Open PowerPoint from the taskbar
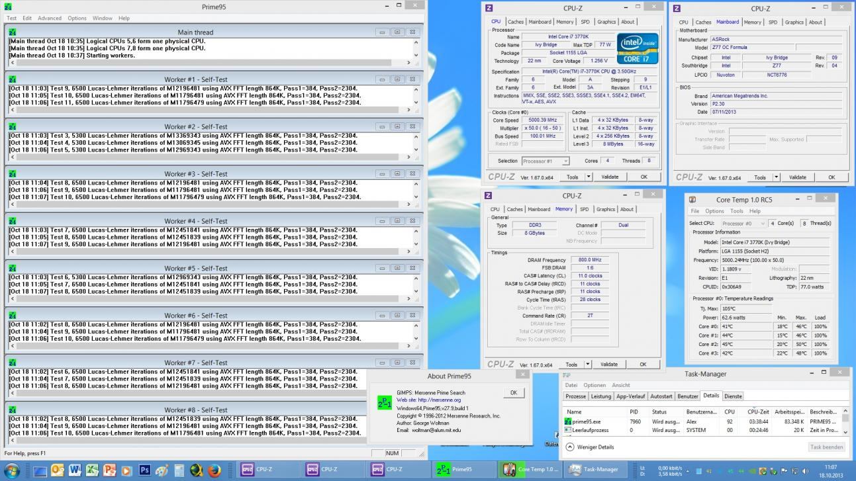 (109, 470)
